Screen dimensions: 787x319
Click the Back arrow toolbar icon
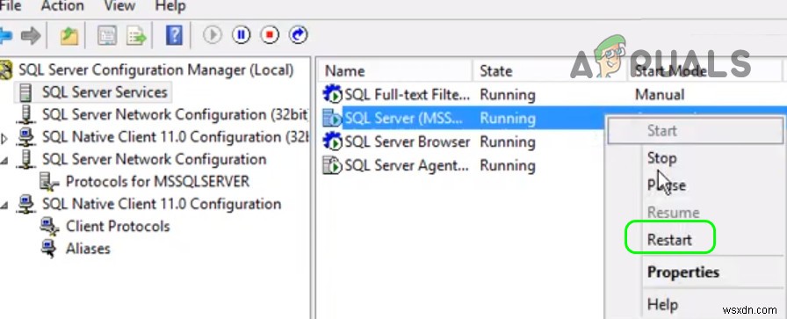coord(5,36)
